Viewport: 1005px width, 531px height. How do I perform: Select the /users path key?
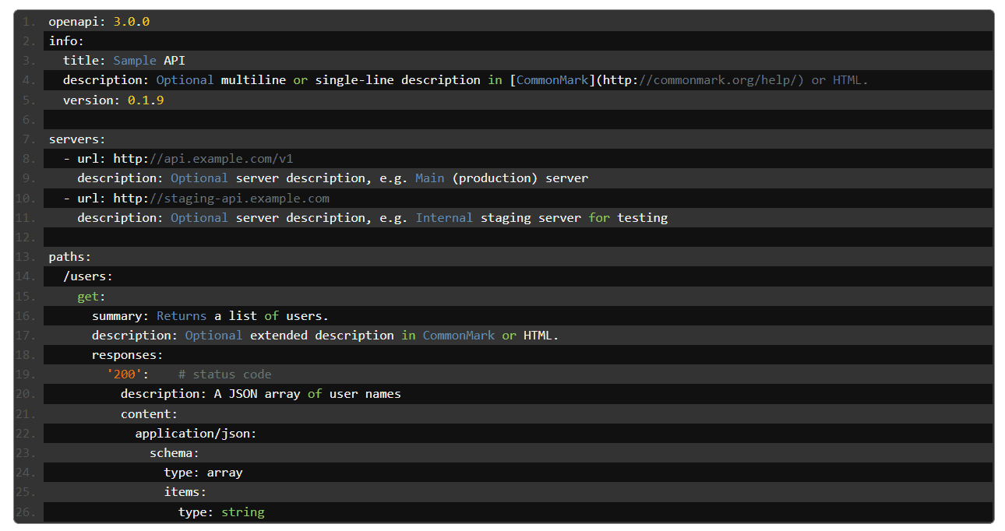coord(88,276)
